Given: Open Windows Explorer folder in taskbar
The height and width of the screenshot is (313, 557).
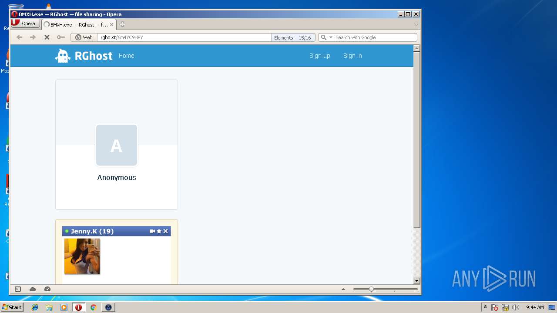Looking at the screenshot, I should click(x=49, y=307).
